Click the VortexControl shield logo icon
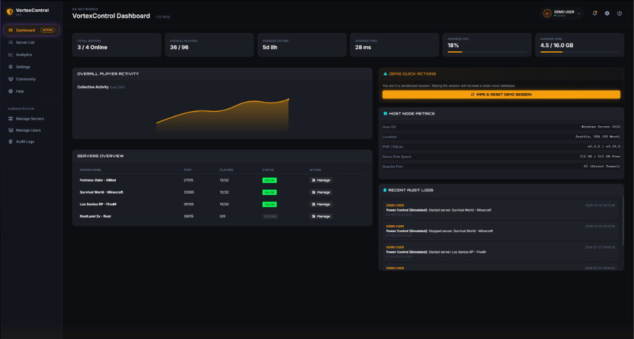Screen dimensions: 634x339 point(10,12)
